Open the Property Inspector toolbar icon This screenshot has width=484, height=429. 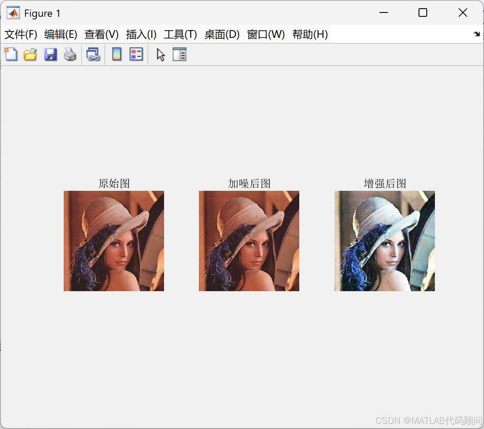click(179, 54)
